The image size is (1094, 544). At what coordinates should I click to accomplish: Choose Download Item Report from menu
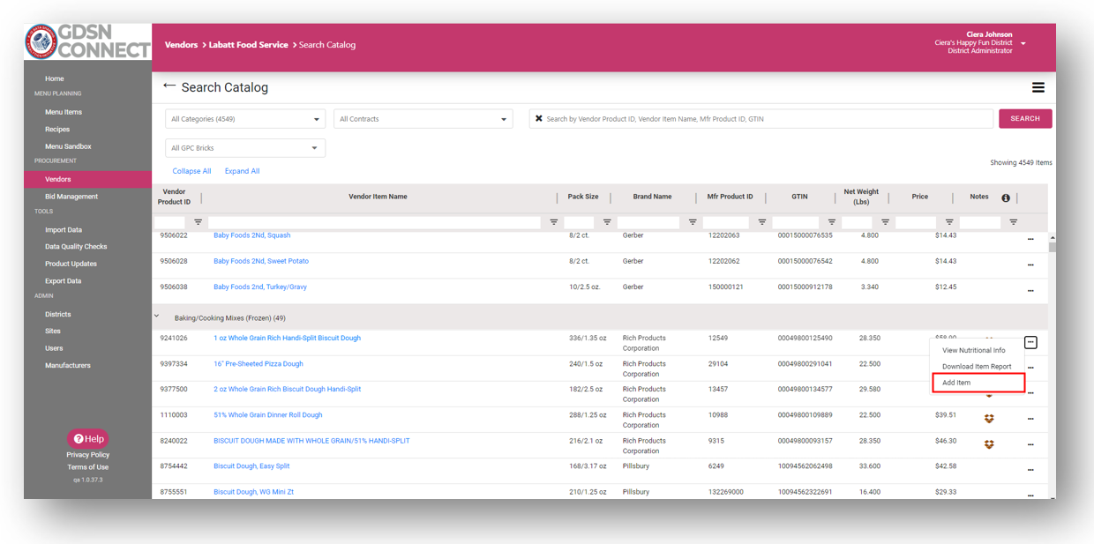tap(978, 367)
